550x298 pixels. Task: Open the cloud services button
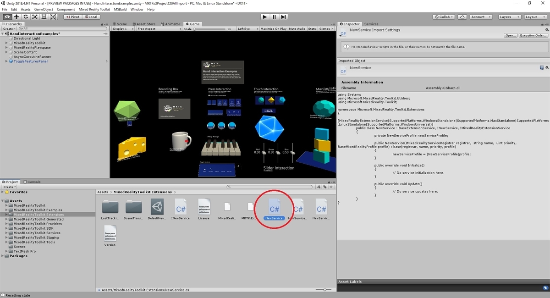462,17
